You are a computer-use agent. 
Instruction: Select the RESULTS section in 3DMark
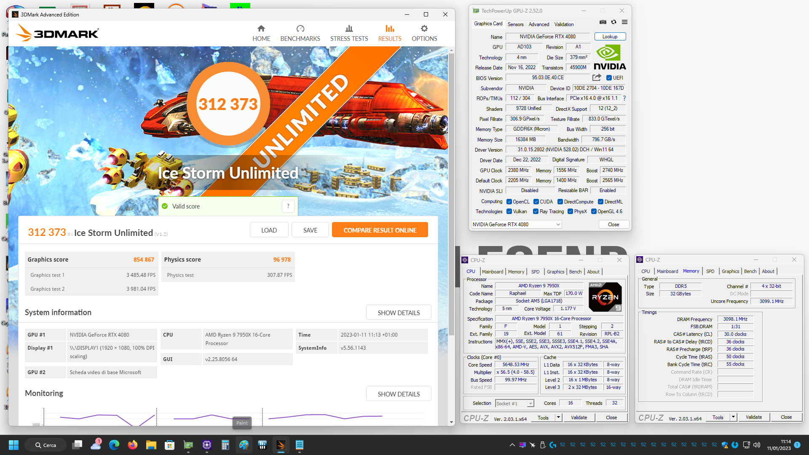tap(390, 33)
